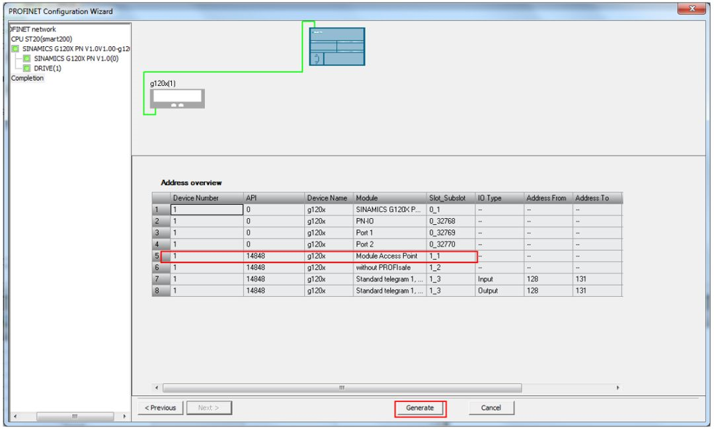Click the 'g120x(1)' label above the drive
This screenshot has height=429, width=714.
(x=163, y=84)
